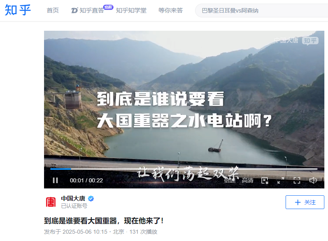This screenshot has width=328, height=241.
Task: Open 中国大唐 author name link
Action: pos(73,198)
